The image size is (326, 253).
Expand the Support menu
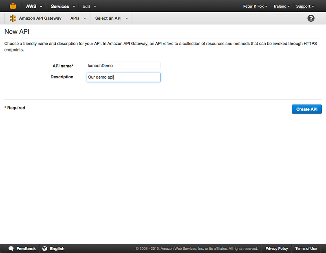coord(305,7)
